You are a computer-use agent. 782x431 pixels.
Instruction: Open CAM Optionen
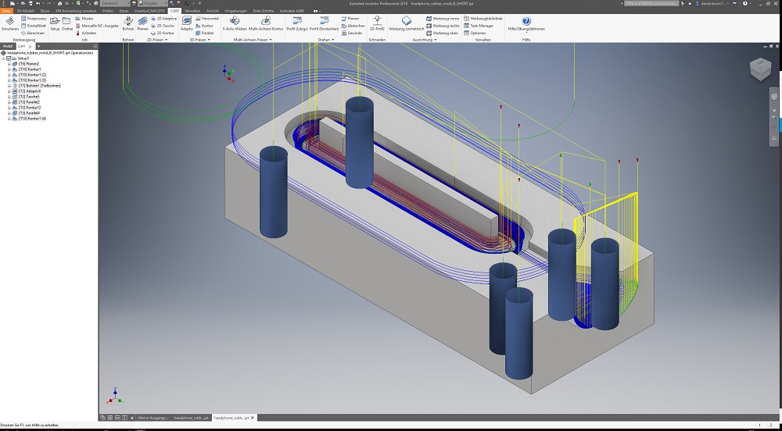pos(475,33)
